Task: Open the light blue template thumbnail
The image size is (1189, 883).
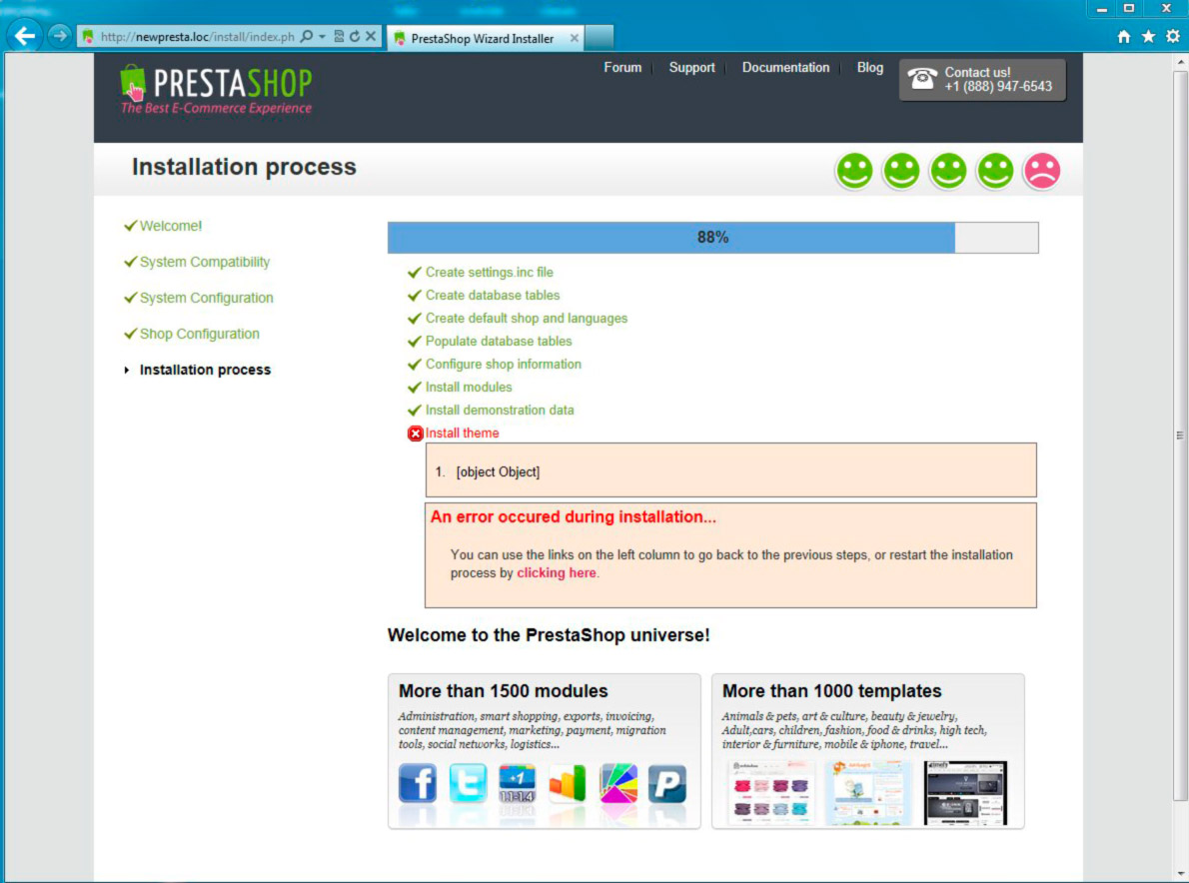Action: [867, 793]
